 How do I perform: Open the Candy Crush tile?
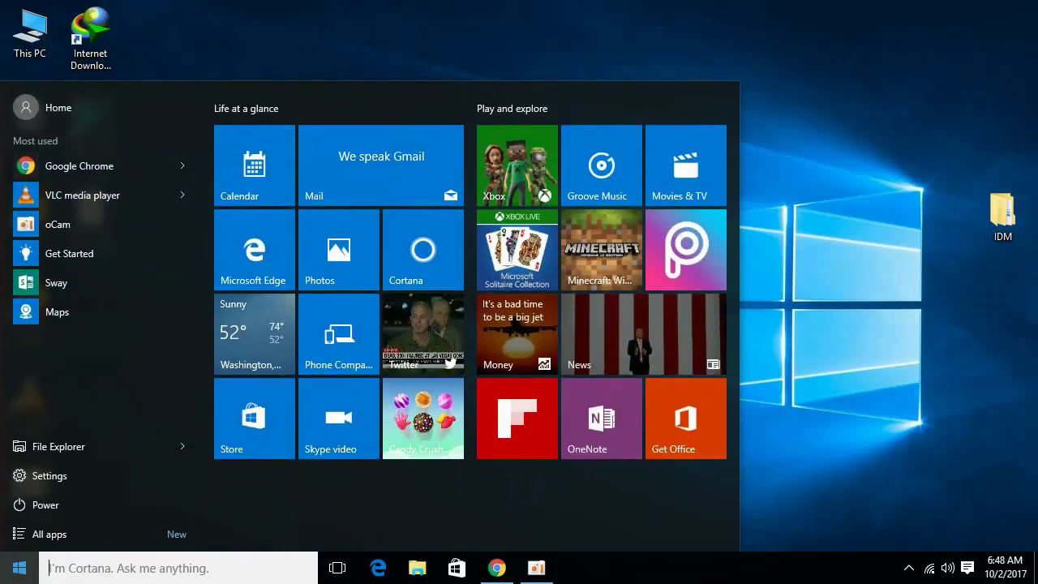(x=423, y=419)
